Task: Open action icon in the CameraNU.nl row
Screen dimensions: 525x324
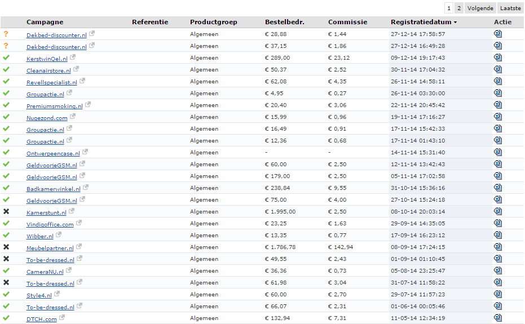Action: coord(497,270)
